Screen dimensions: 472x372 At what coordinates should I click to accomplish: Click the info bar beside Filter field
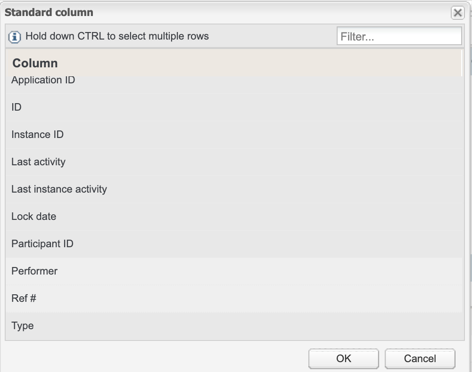tap(273, 36)
